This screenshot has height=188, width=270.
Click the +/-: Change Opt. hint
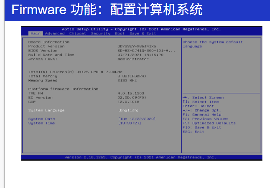coord(202,110)
